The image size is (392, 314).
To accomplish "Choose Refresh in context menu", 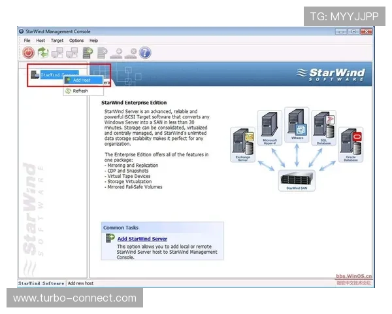I will pyautogui.click(x=83, y=91).
